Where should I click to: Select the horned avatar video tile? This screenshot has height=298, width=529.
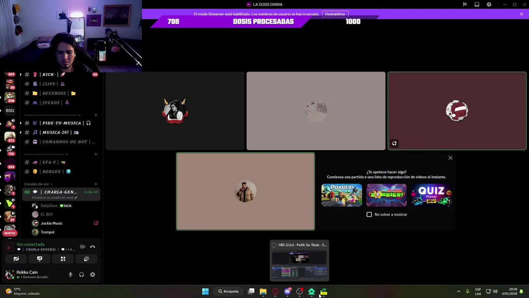click(175, 111)
